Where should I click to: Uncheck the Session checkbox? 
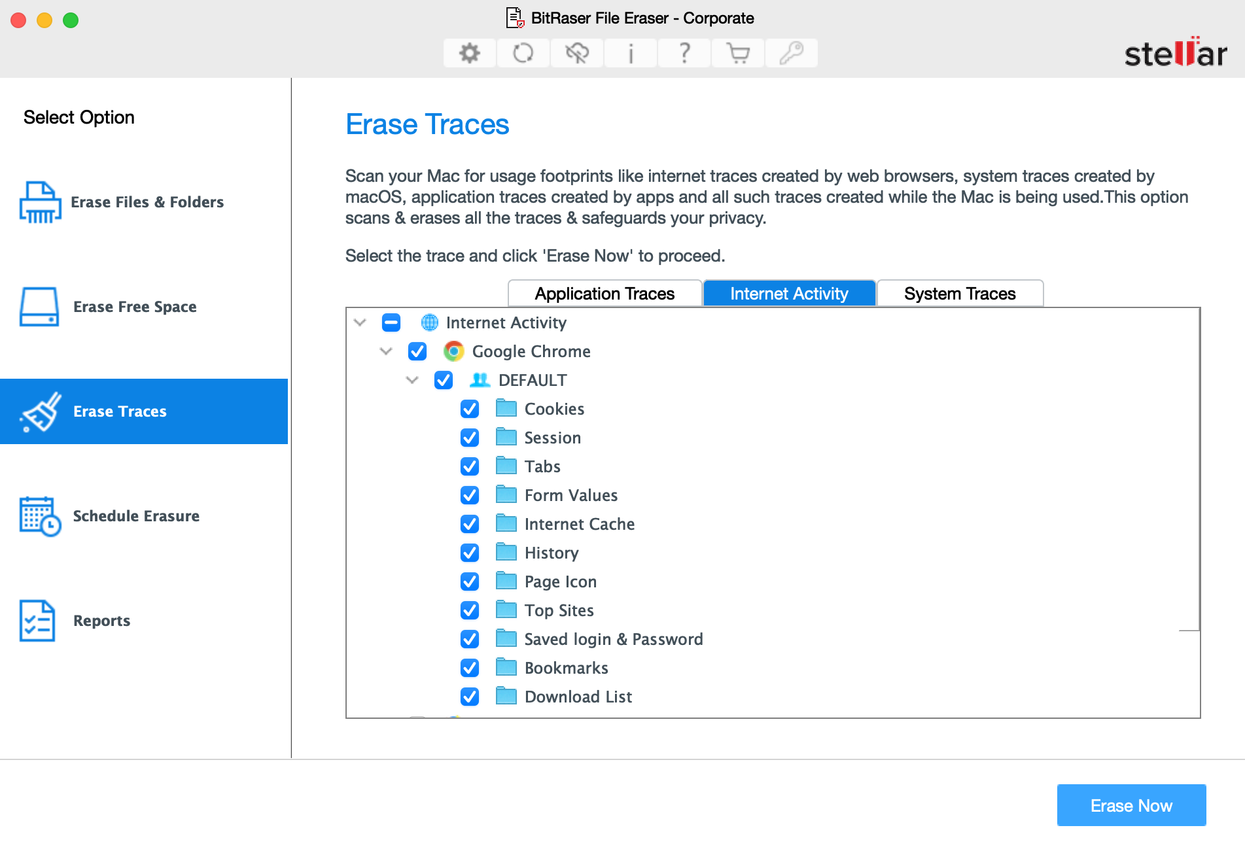pyautogui.click(x=470, y=438)
